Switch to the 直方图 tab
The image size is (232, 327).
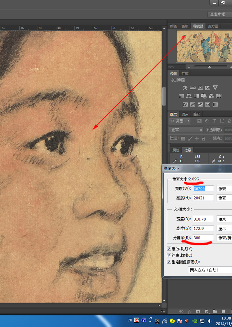[213, 26]
